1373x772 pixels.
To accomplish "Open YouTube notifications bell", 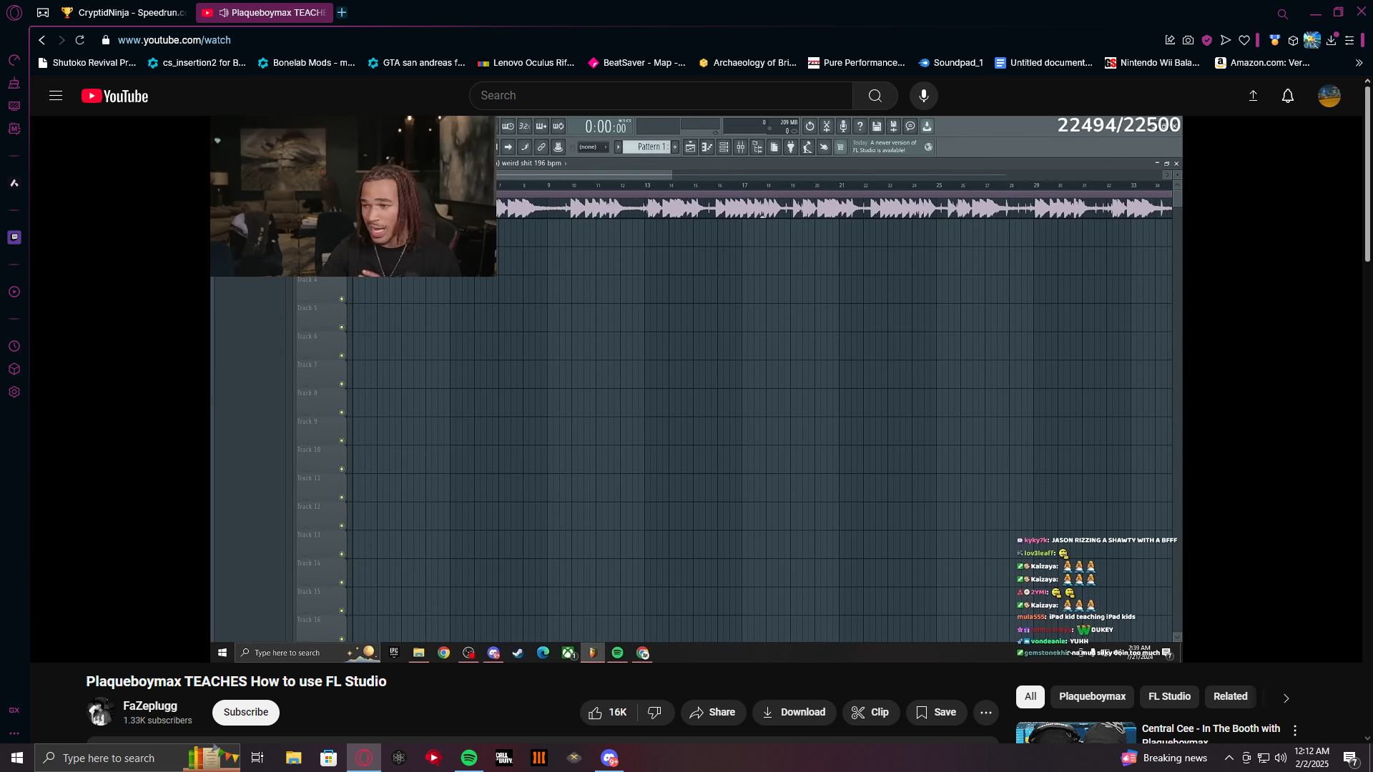I will (x=1287, y=96).
